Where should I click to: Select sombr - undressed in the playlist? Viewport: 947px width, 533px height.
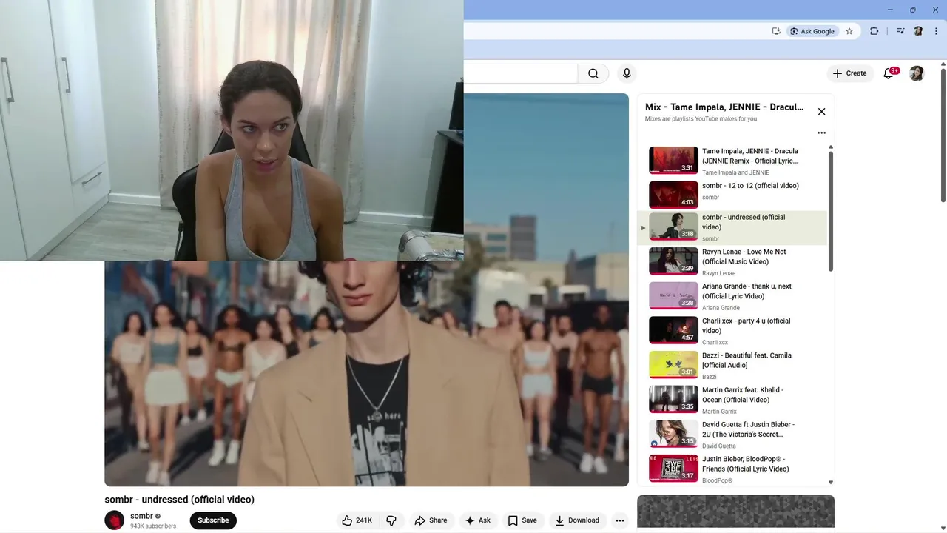732,227
